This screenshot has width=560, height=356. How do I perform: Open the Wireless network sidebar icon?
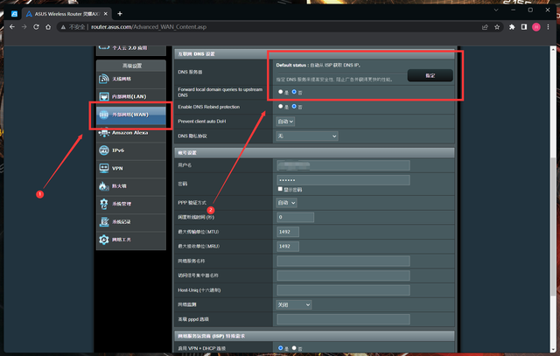pyautogui.click(x=104, y=79)
